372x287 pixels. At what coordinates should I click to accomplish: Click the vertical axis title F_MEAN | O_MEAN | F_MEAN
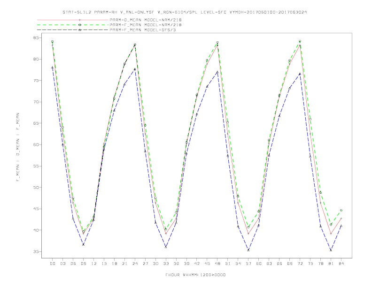(x=18, y=147)
